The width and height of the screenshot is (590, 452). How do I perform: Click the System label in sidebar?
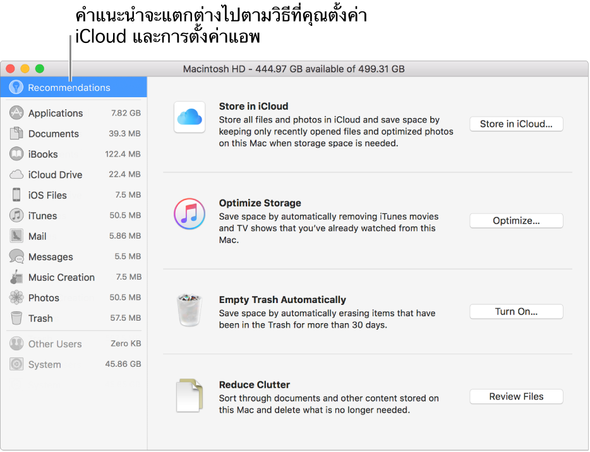pos(44,365)
